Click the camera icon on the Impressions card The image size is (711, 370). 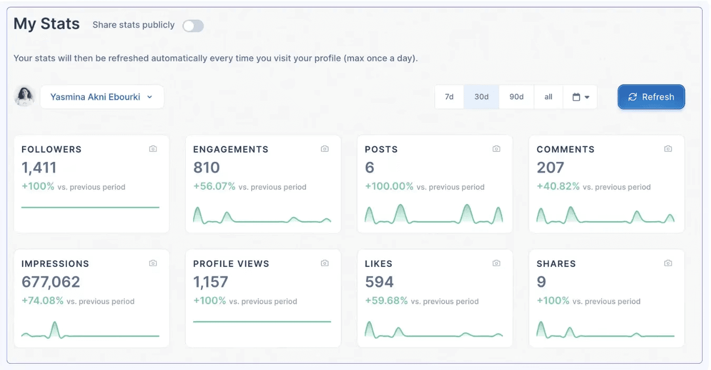[x=153, y=263]
